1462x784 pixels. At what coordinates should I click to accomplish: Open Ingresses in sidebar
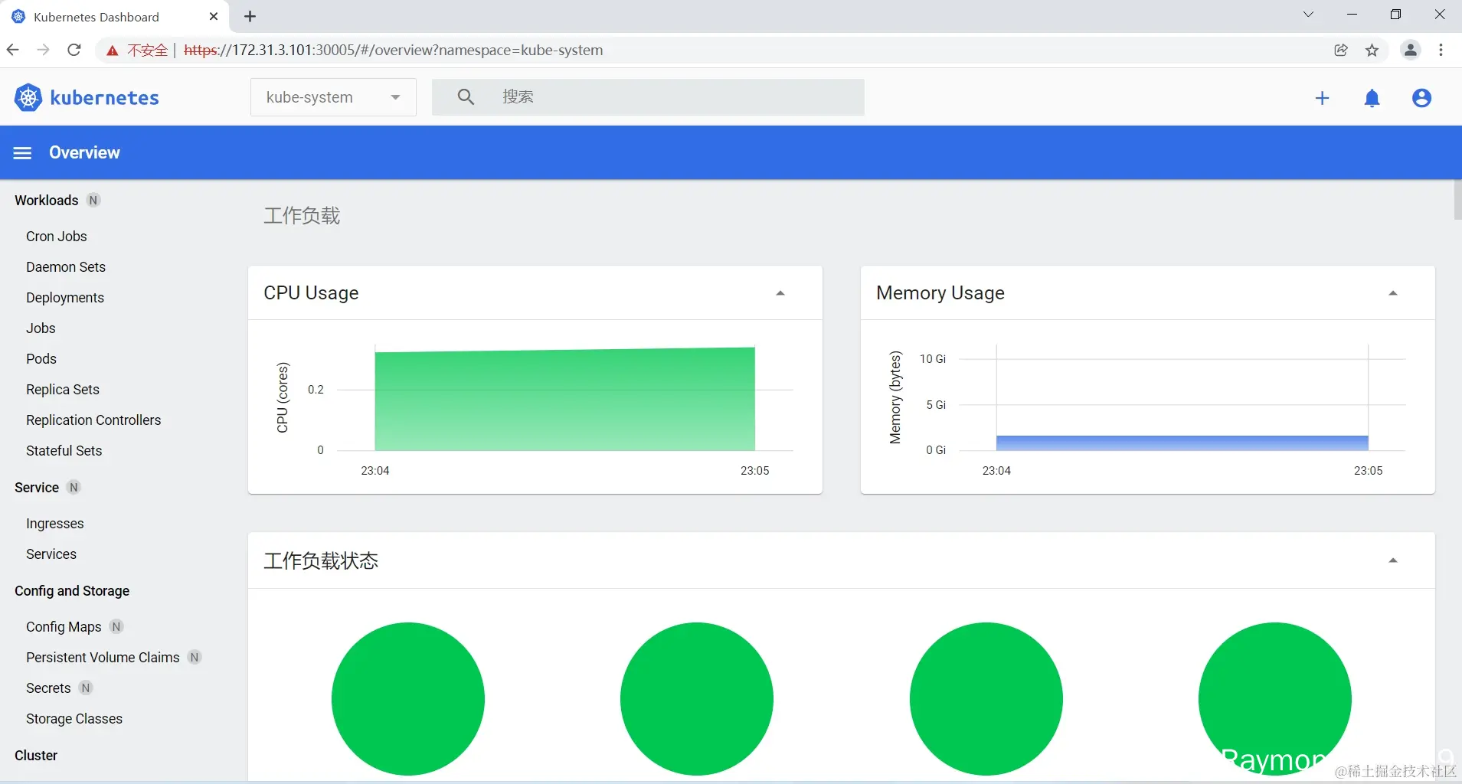pyautogui.click(x=55, y=523)
